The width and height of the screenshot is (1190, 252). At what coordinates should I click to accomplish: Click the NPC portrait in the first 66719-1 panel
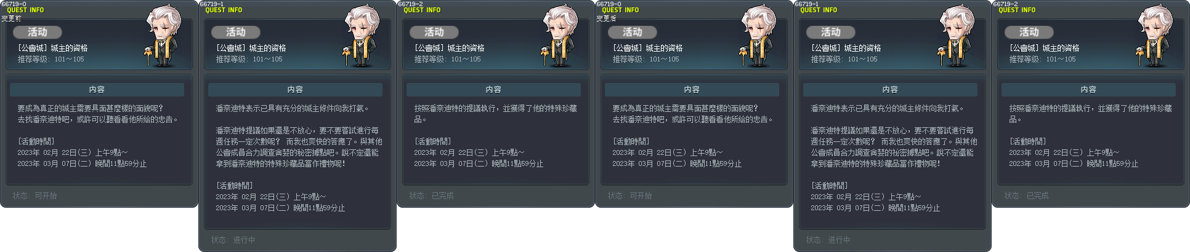[362, 37]
